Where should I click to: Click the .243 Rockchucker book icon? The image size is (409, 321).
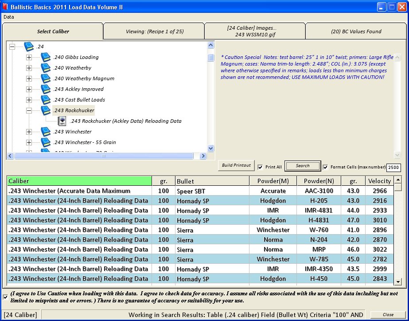(x=46, y=110)
